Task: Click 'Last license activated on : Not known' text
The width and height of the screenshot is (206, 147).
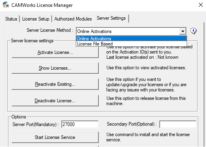Action: tap(142, 57)
